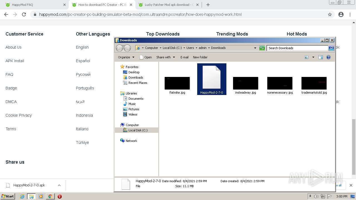Open Videos library
Screen dimensions: 356x200
click(x=133, y=114)
